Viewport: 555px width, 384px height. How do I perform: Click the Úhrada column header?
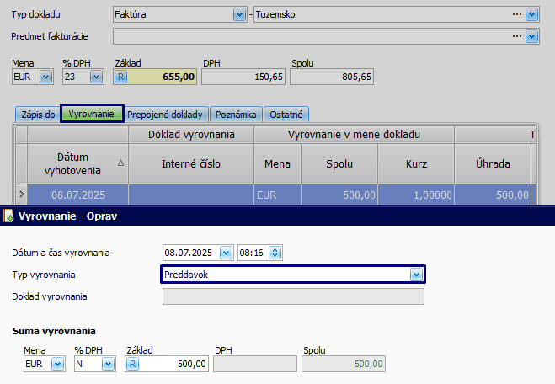[x=493, y=163]
